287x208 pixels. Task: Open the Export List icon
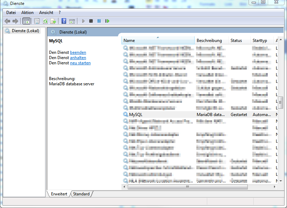[x=53, y=21]
